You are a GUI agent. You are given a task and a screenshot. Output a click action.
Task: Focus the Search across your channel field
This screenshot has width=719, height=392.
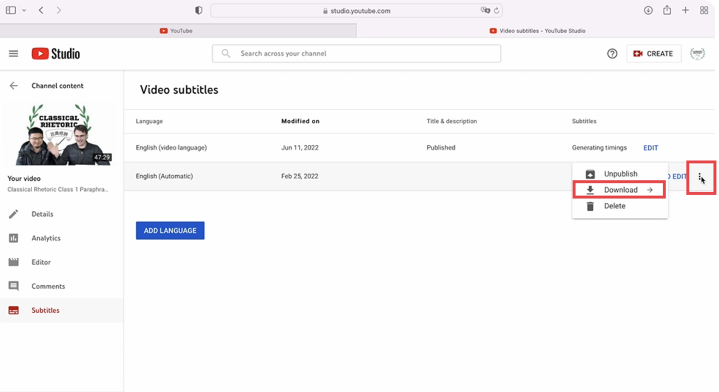(356, 53)
